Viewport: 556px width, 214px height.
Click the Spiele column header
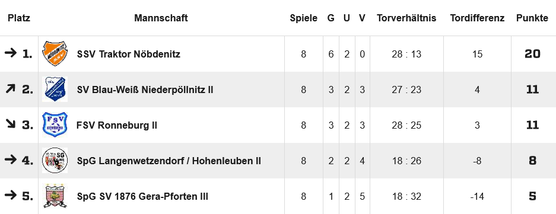tap(304, 18)
